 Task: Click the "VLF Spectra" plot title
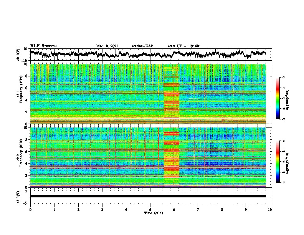coord(44,46)
